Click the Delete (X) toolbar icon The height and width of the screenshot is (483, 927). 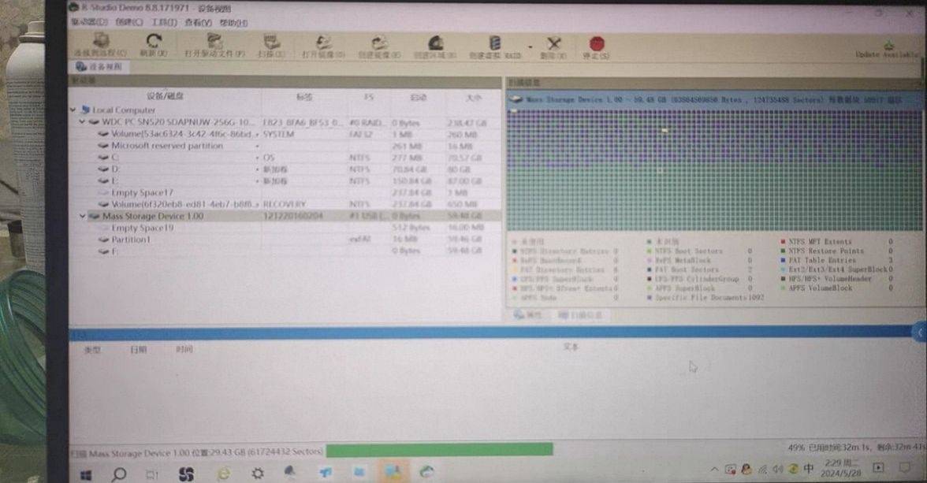(x=553, y=46)
